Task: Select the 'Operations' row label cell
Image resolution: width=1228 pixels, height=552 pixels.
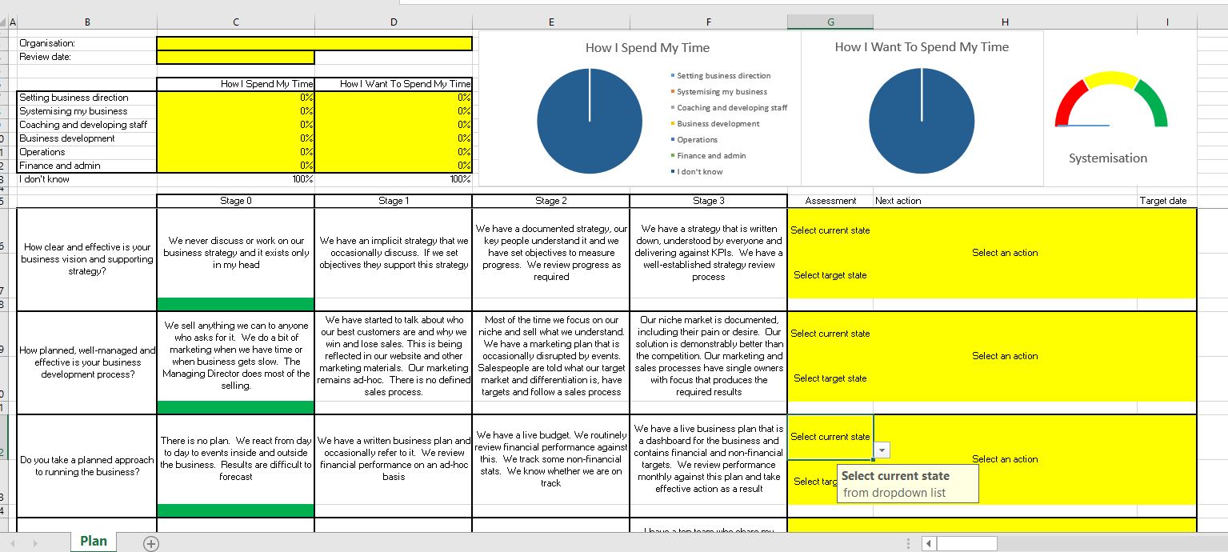Action: pyautogui.click(x=87, y=152)
